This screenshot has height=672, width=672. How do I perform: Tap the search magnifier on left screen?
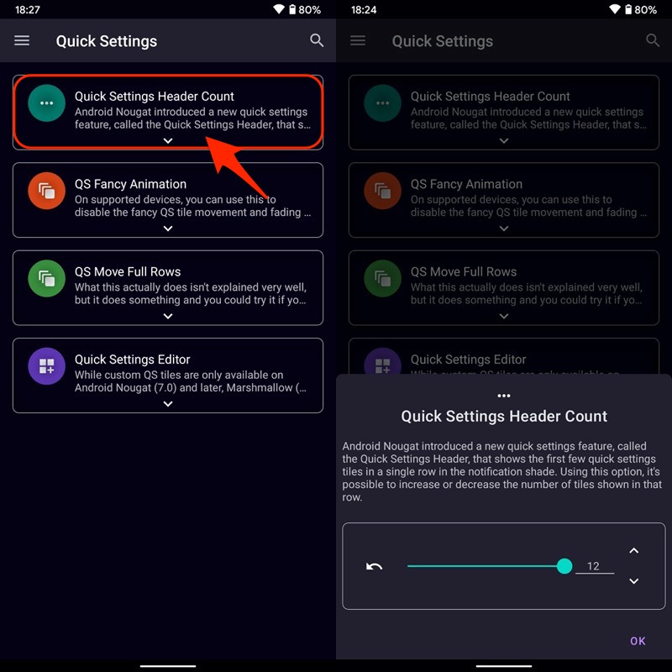coord(317,40)
